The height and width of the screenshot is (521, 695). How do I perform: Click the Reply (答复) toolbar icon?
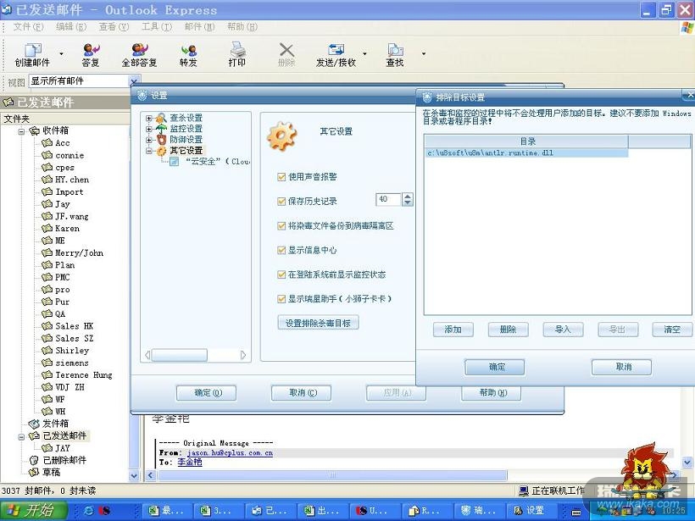click(x=92, y=54)
